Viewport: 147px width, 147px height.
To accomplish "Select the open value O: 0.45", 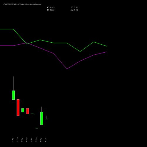I will pyautogui.click(x=51, y=10).
